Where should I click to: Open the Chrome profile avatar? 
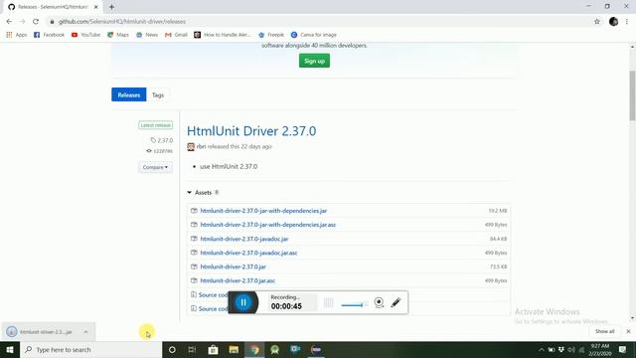click(614, 22)
